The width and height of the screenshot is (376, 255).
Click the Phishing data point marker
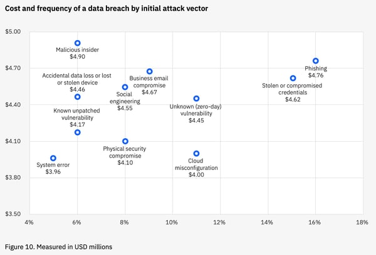(316, 61)
